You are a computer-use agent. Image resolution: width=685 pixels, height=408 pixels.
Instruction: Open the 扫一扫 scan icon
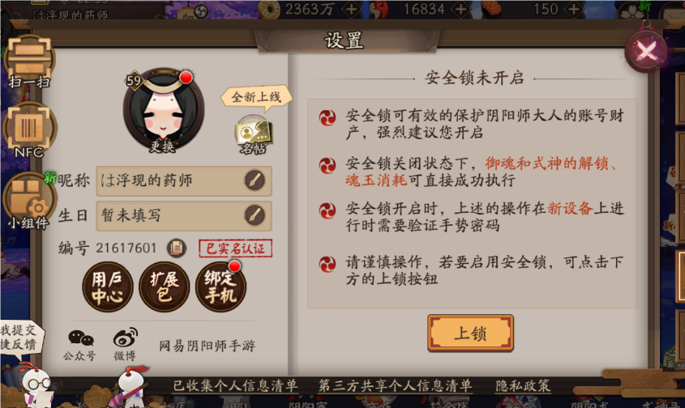(x=29, y=61)
